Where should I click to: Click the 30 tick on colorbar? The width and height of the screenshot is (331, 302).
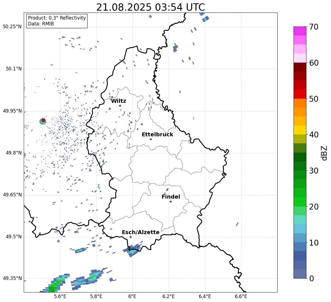coord(314,171)
